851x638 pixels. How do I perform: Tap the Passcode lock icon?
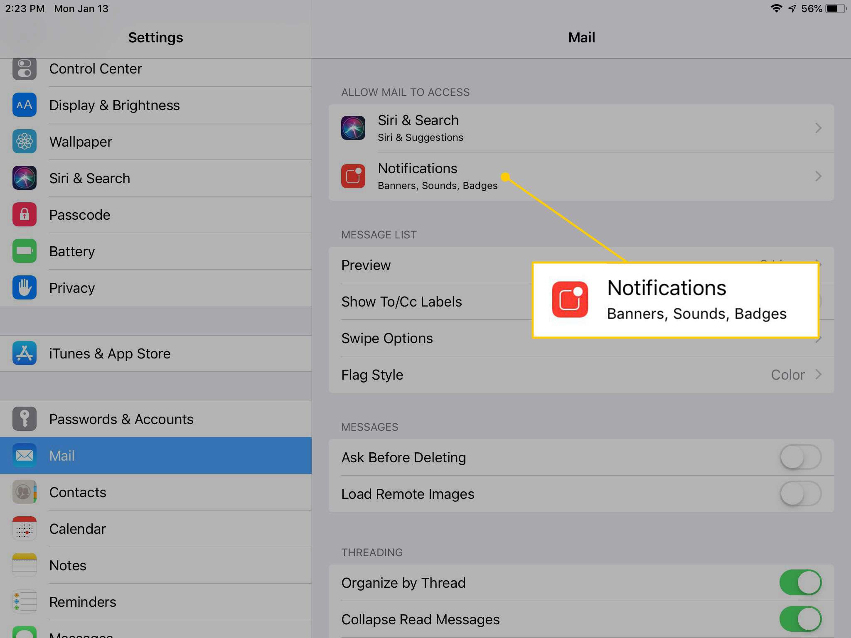[x=24, y=215]
